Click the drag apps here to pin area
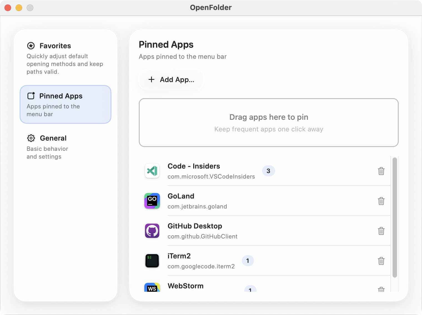The height and width of the screenshot is (315, 422). (268, 122)
